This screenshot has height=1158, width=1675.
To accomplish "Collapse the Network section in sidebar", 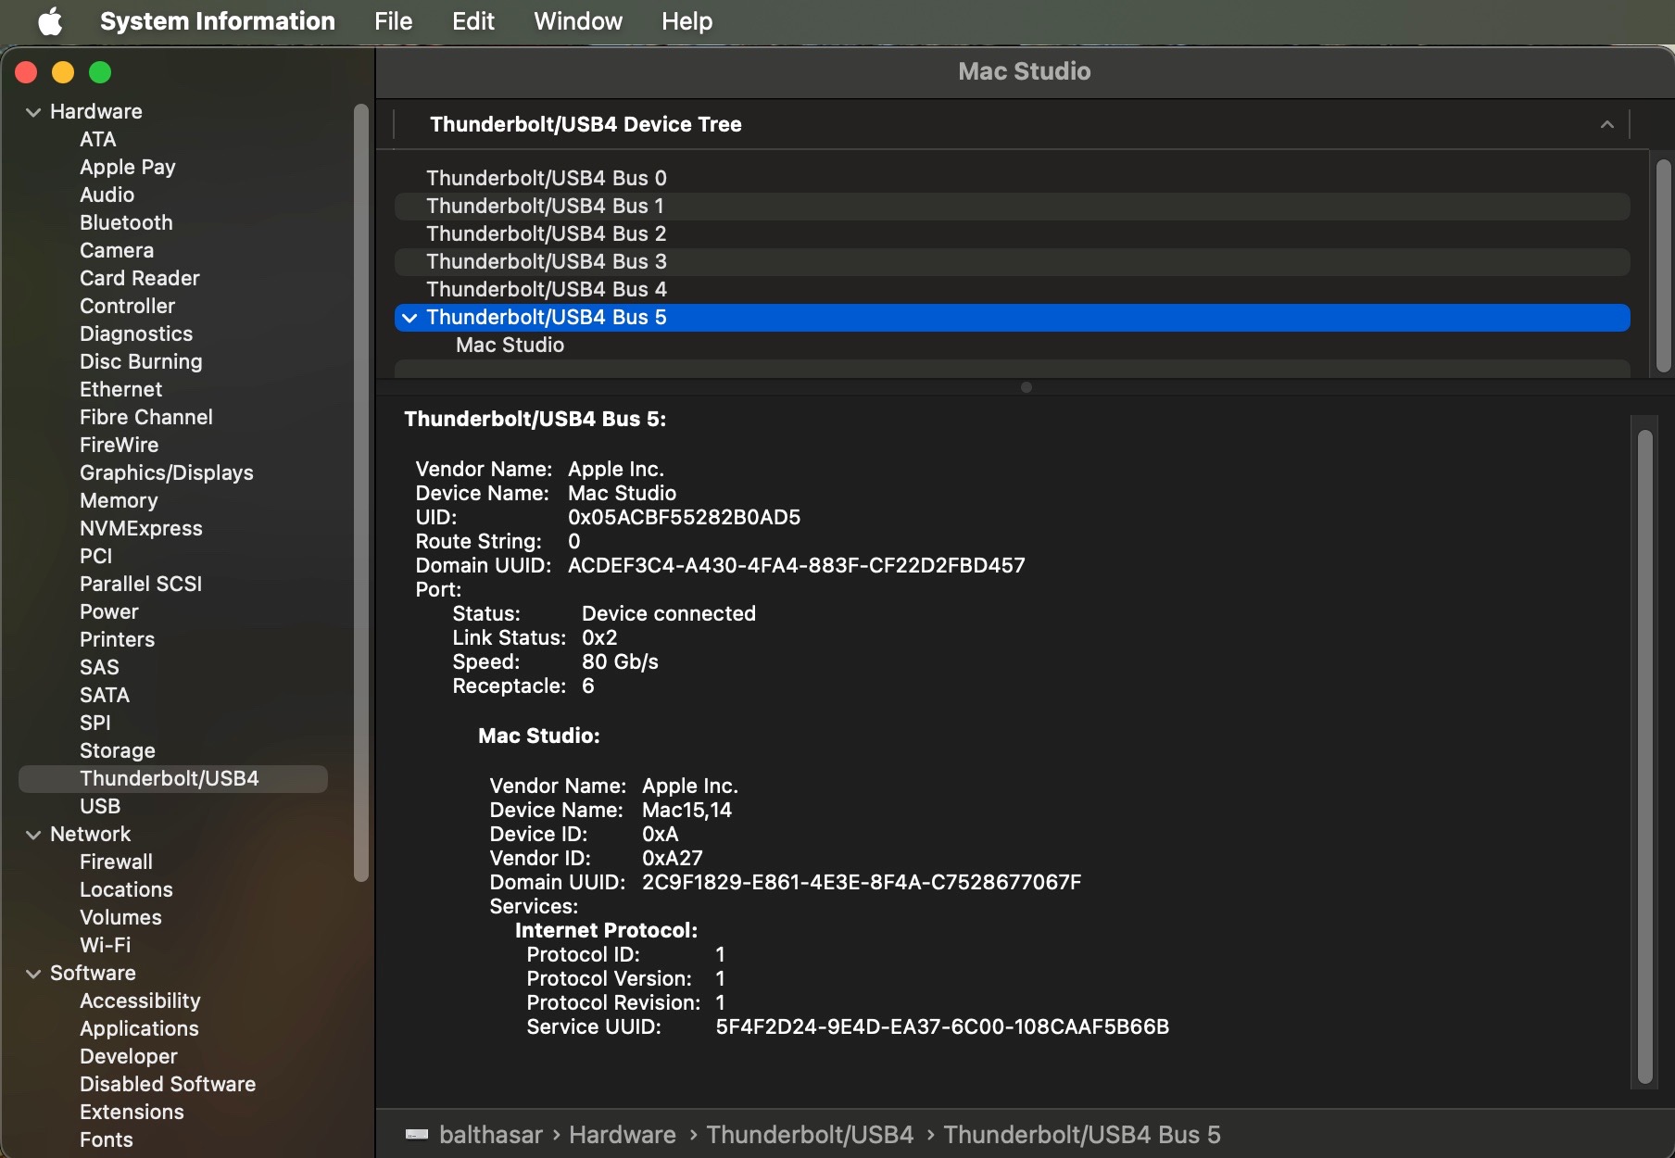I will pyautogui.click(x=33, y=835).
